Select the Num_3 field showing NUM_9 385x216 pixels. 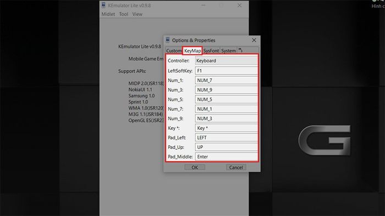pos(226,90)
